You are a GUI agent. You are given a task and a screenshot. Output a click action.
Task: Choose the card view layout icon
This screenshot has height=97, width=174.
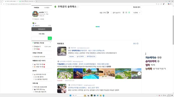(123, 13)
